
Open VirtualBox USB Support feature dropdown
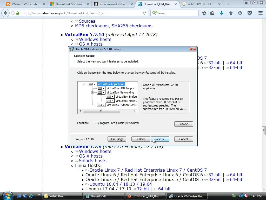[x=101, y=89]
